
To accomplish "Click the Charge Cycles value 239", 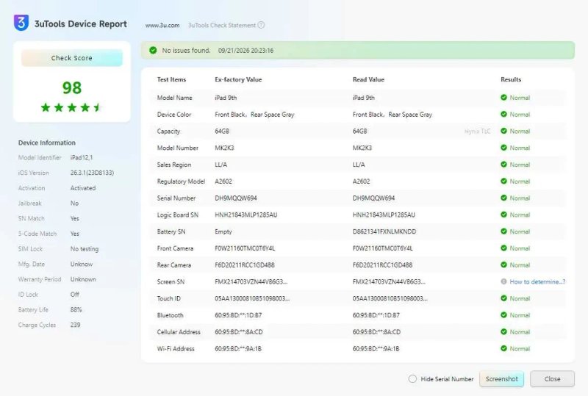I will click(75, 325).
